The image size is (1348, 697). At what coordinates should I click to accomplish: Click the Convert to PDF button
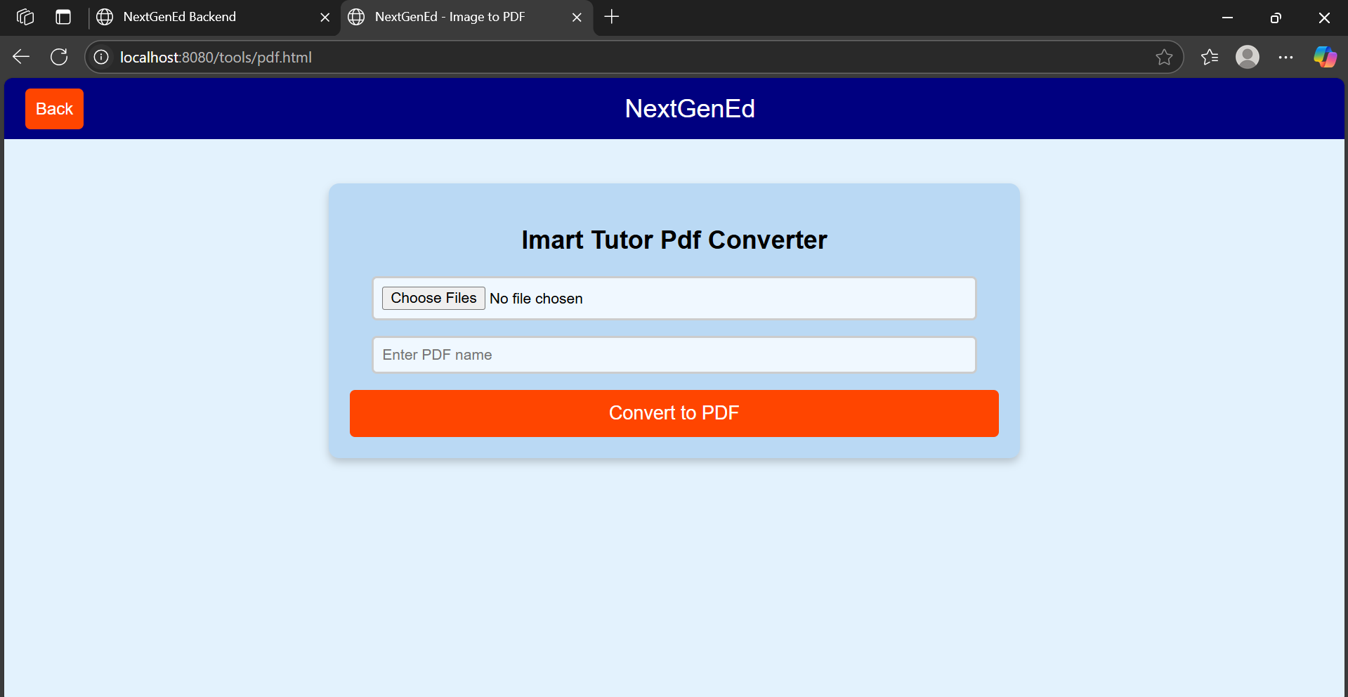click(674, 413)
